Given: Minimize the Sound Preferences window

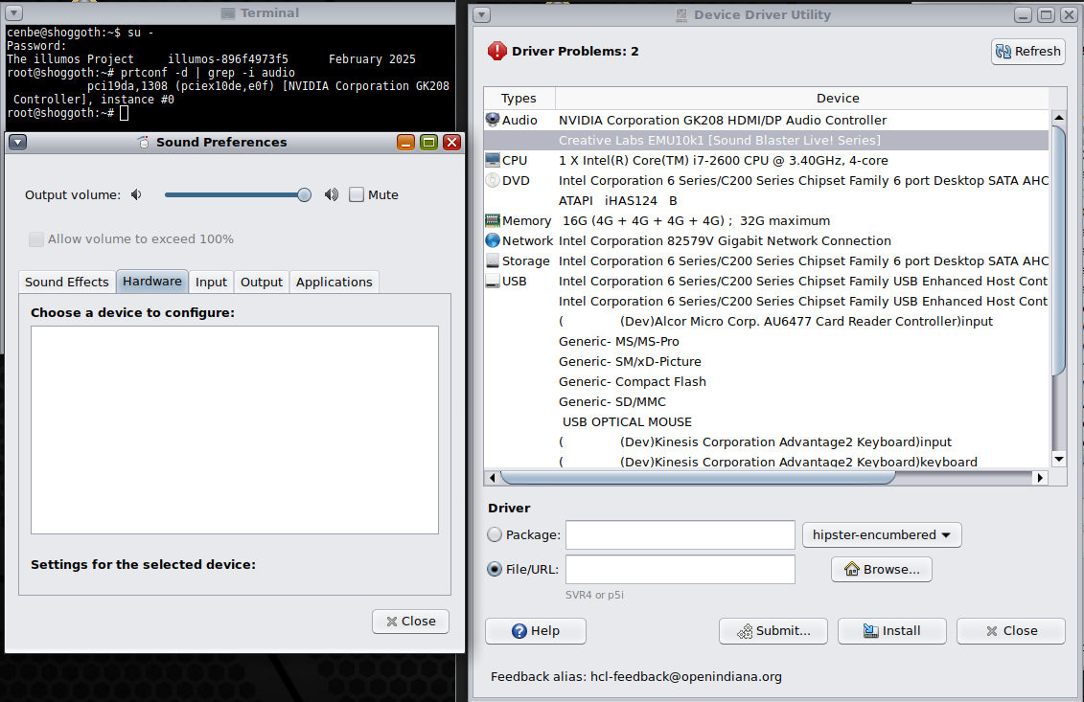Looking at the screenshot, I should (405, 143).
